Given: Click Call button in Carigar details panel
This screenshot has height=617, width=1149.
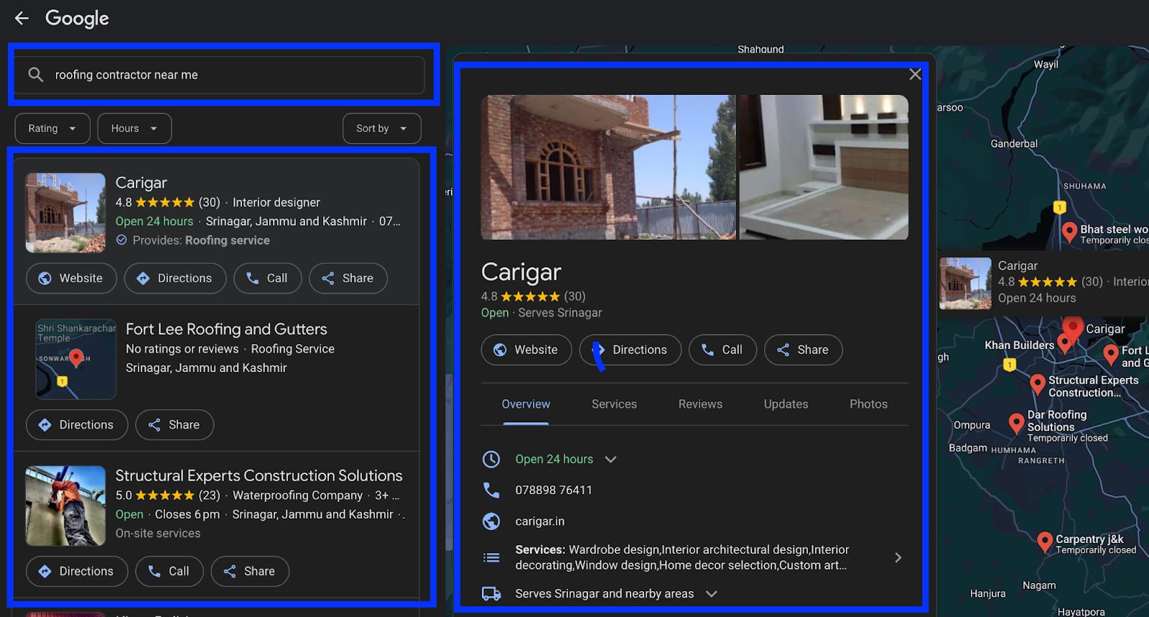Looking at the screenshot, I should [722, 350].
